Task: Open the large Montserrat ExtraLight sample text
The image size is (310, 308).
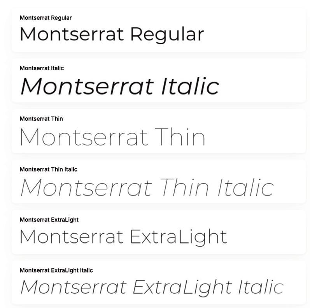Action: pyautogui.click(x=123, y=237)
